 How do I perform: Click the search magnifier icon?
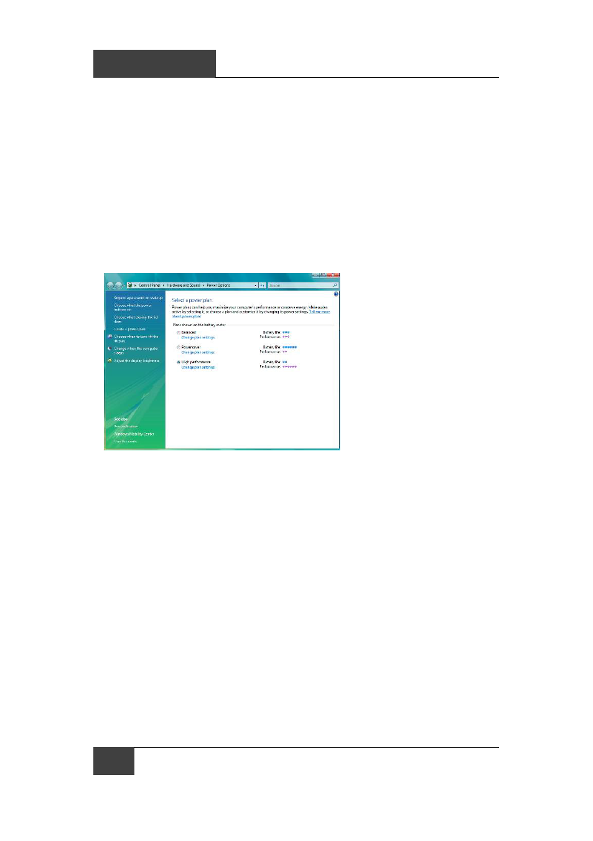[335, 286]
